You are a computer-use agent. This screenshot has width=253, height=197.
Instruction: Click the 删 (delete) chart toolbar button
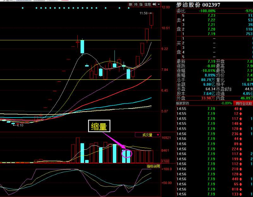click(x=131, y=4)
